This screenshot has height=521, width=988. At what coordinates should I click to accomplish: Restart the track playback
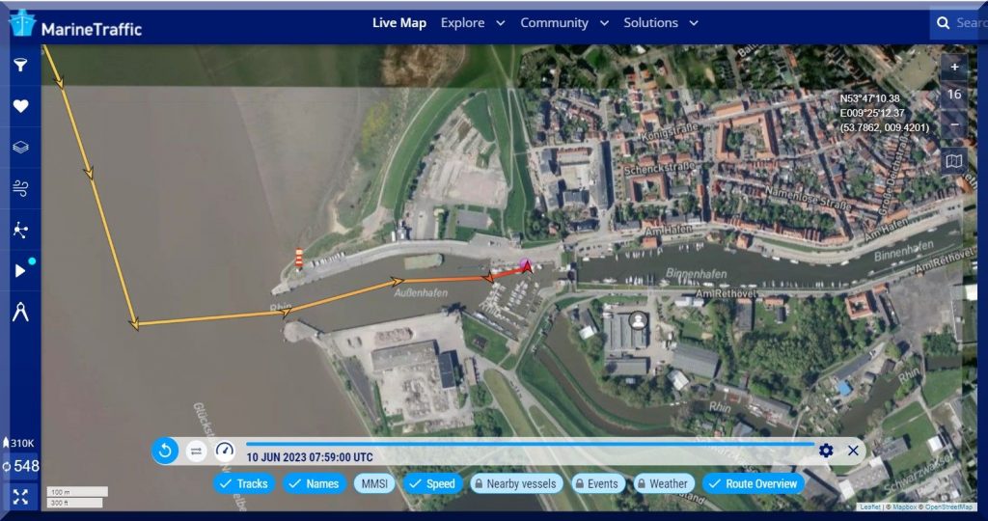[x=165, y=451]
